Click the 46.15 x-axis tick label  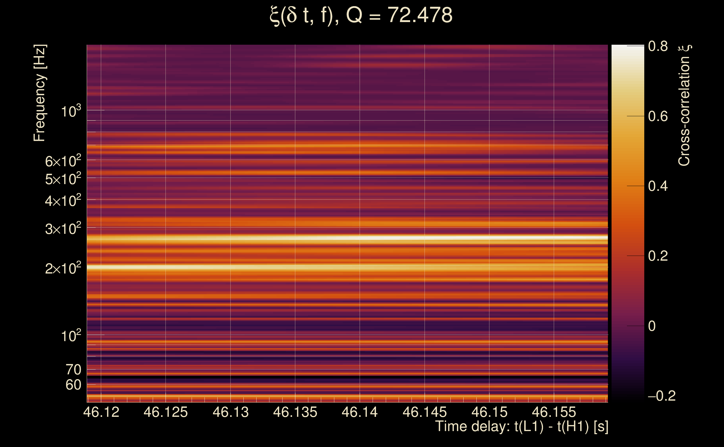coord(489,412)
